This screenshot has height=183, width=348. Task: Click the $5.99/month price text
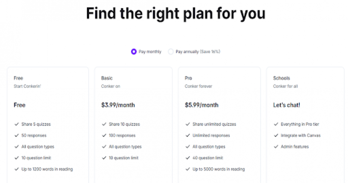(x=201, y=105)
